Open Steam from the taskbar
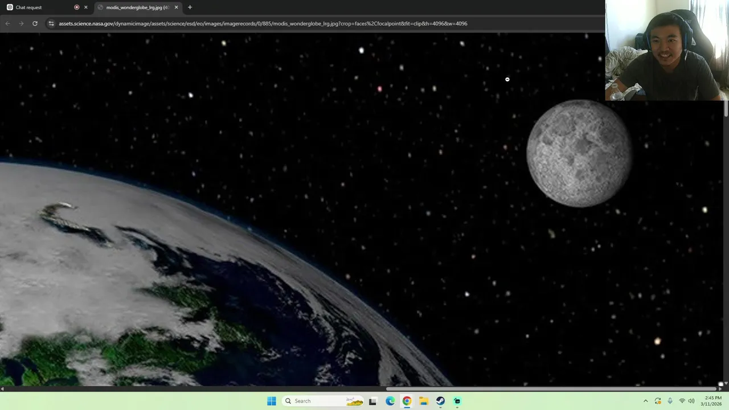 [440, 401]
